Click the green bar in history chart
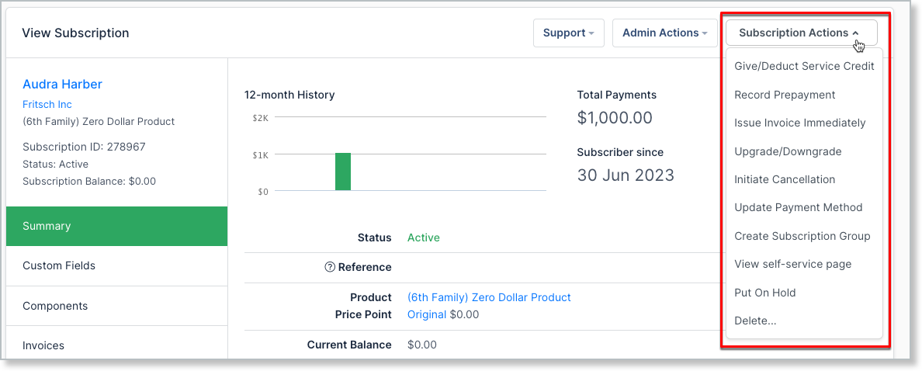This screenshot has width=922, height=371. tap(343, 172)
